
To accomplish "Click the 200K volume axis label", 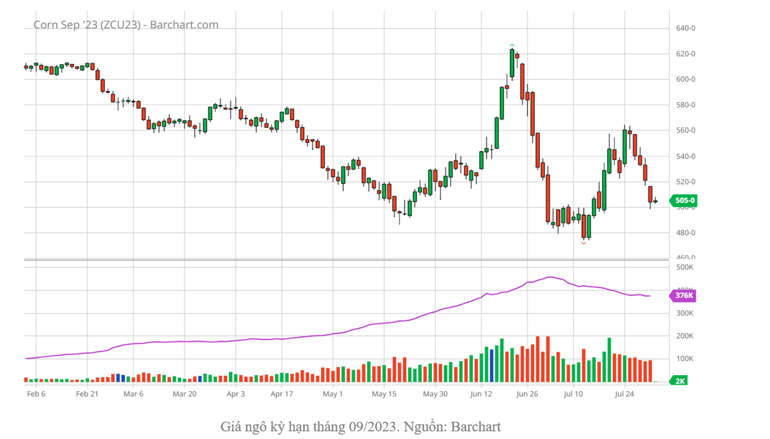I will tap(685, 336).
